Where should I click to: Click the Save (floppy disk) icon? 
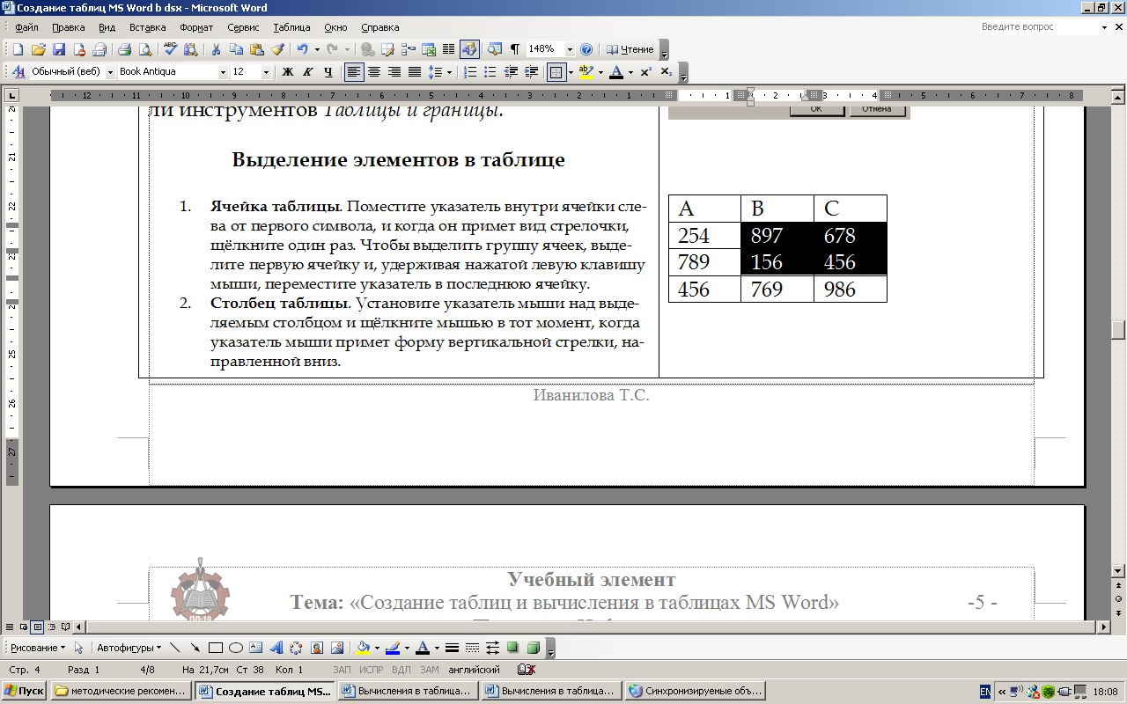(x=59, y=49)
